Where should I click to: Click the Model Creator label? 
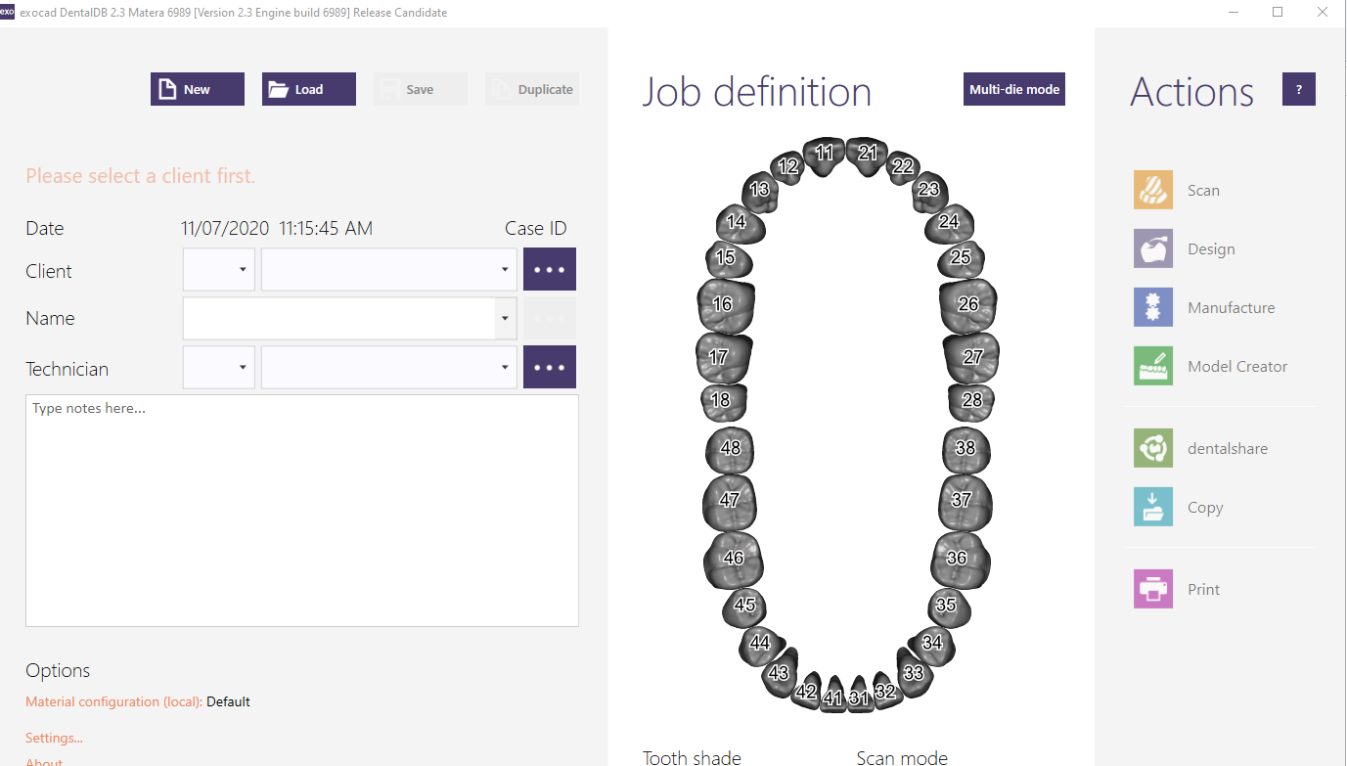pyautogui.click(x=1237, y=367)
